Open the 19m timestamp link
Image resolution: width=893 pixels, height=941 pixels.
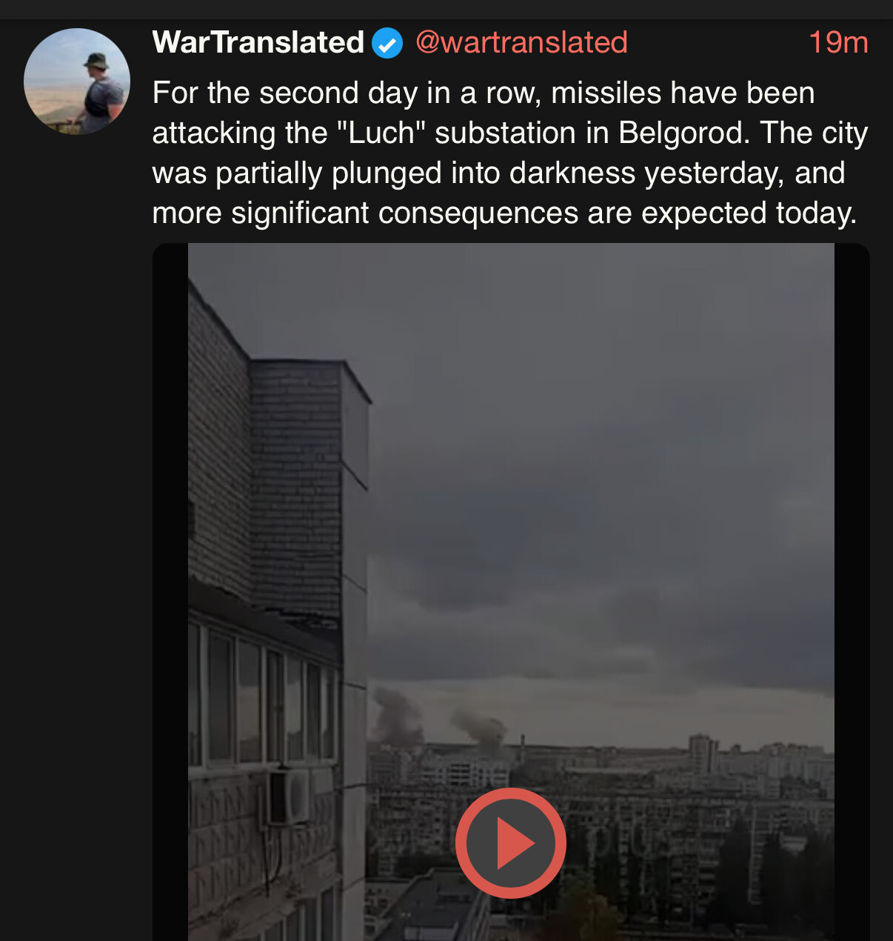(837, 43)
